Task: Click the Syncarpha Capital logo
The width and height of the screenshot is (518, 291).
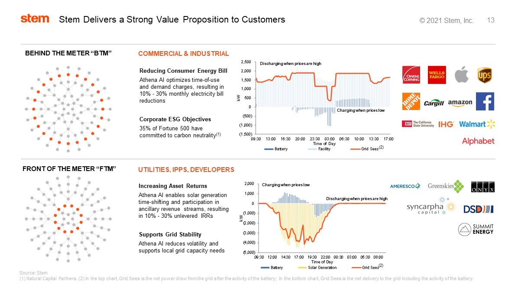Action: point(431,208)
